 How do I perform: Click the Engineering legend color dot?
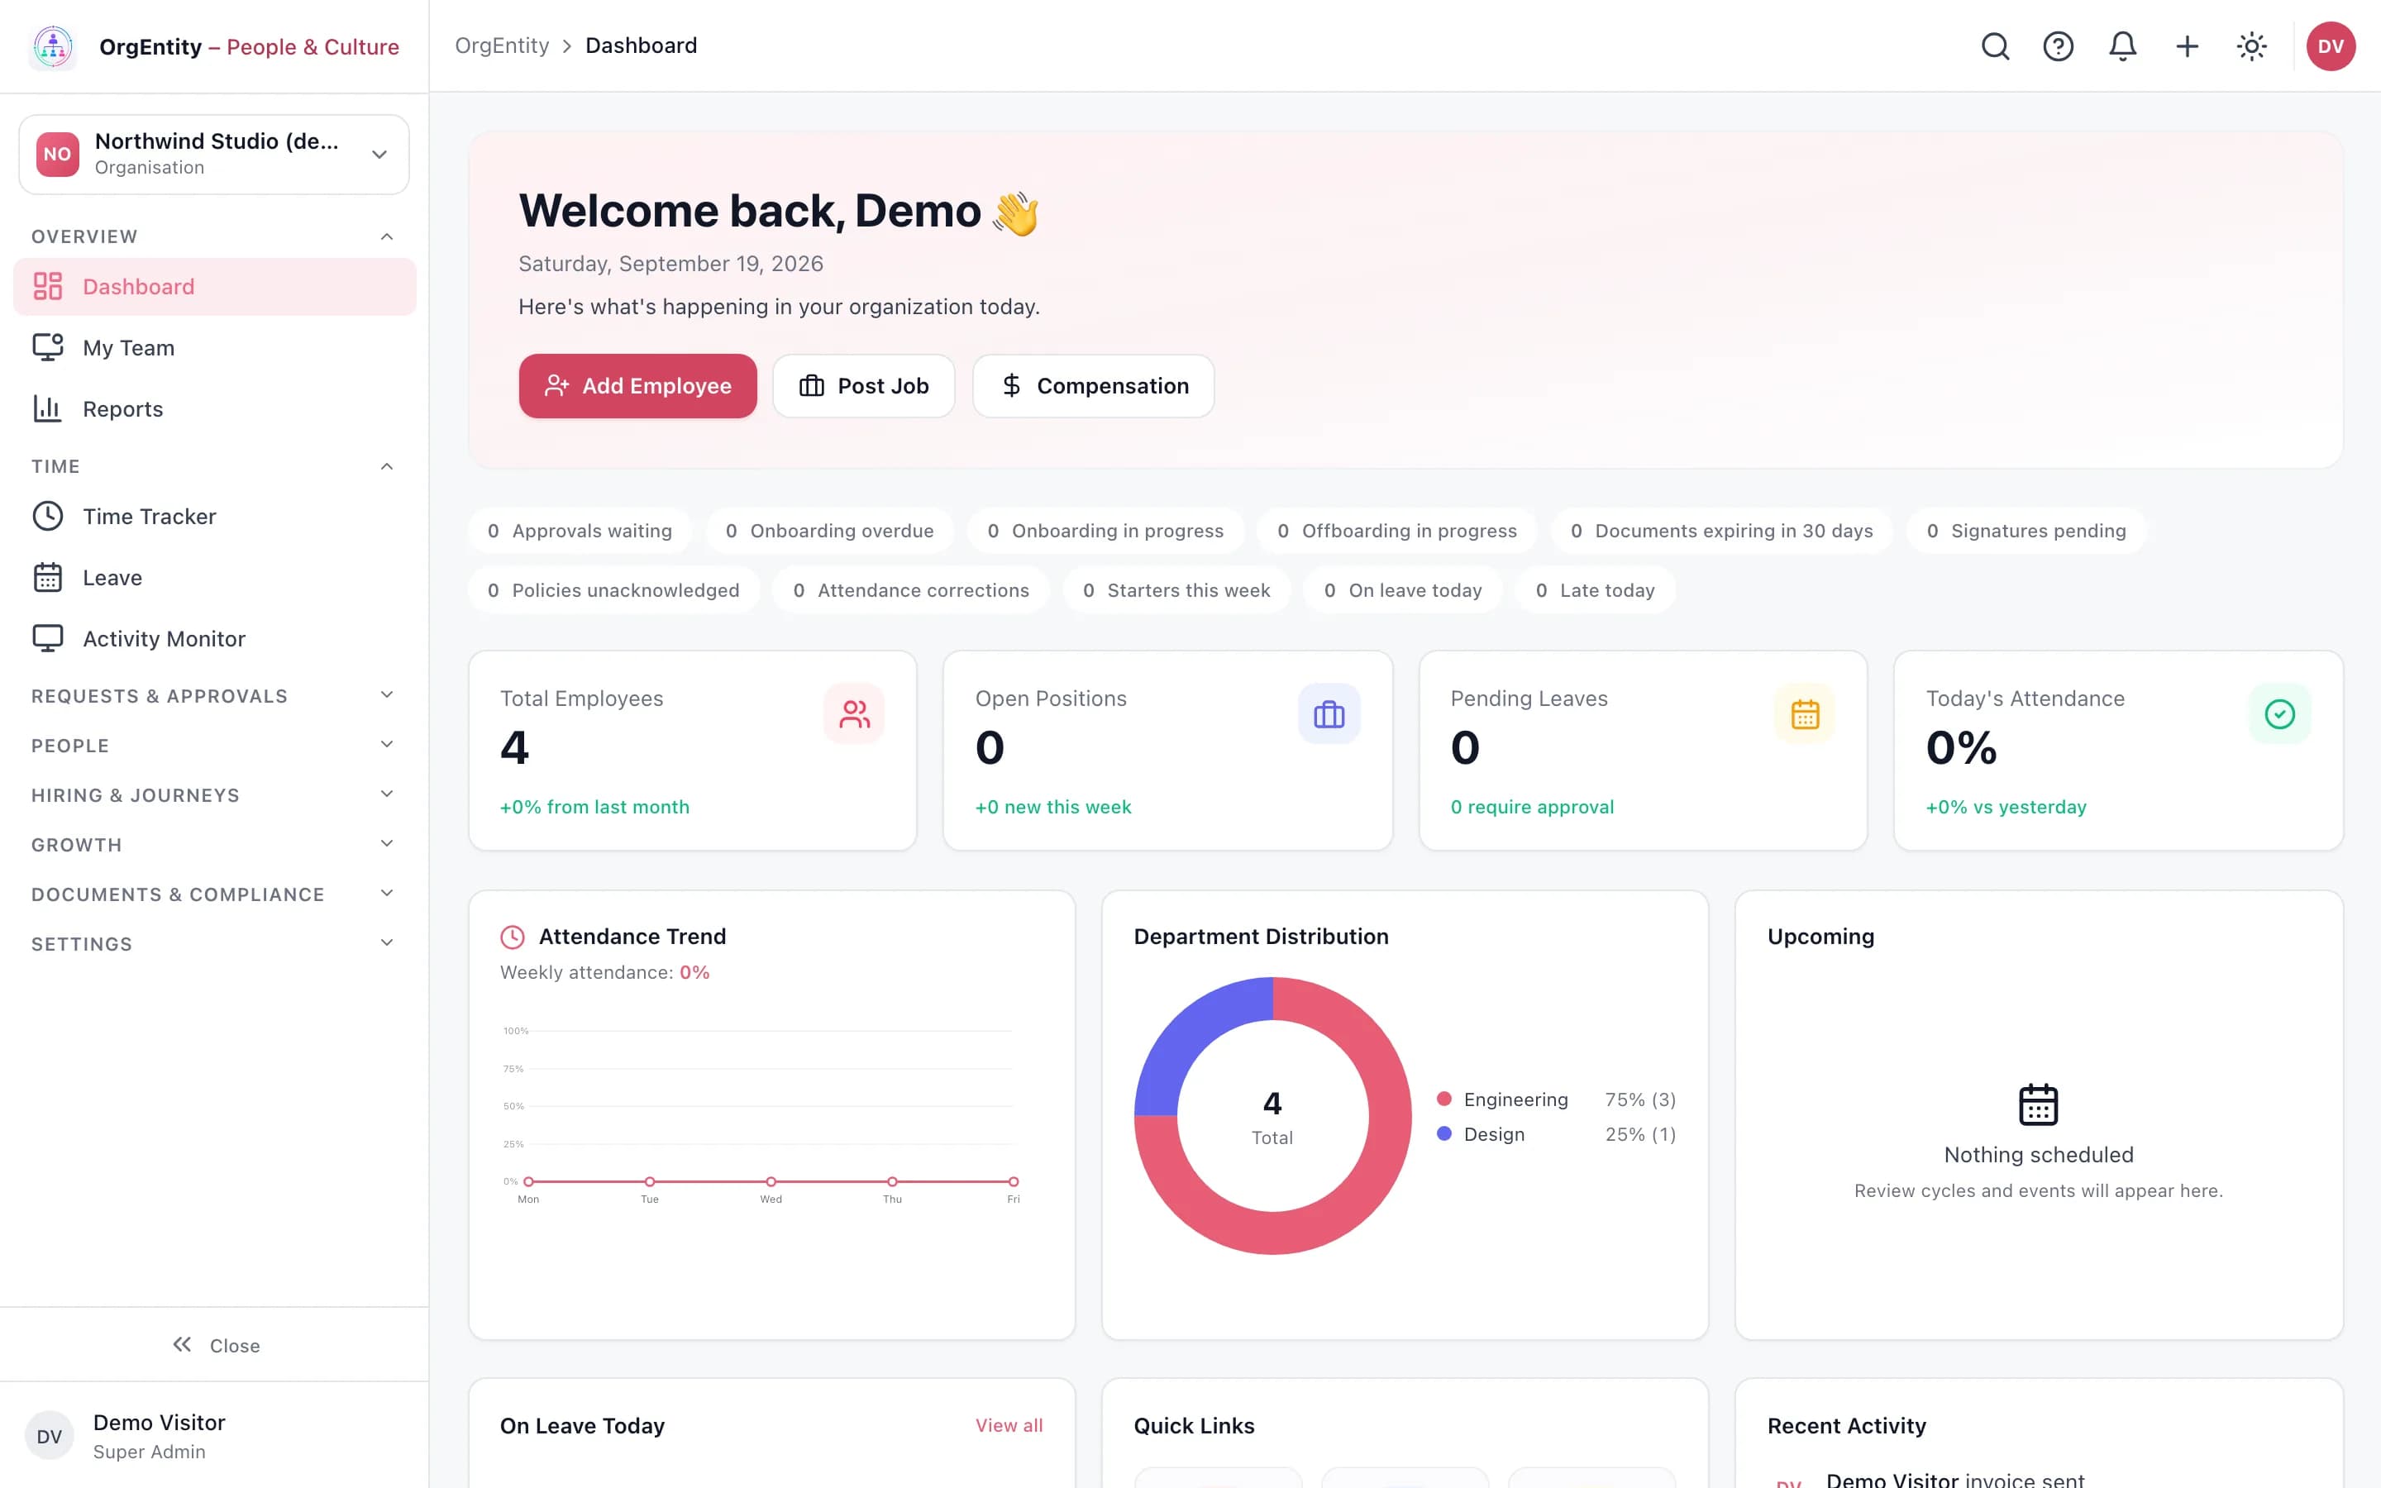point(1444,1099)
